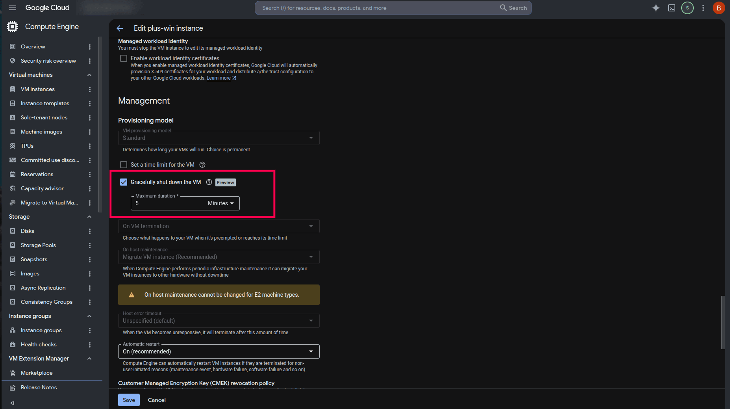
Task: Activate Cloud Shell terminal icon
Action: (x=672, y=8)
